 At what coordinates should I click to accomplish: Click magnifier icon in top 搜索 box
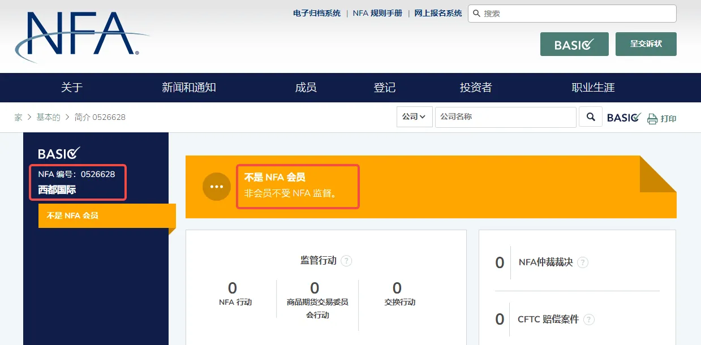coord(476,13)
